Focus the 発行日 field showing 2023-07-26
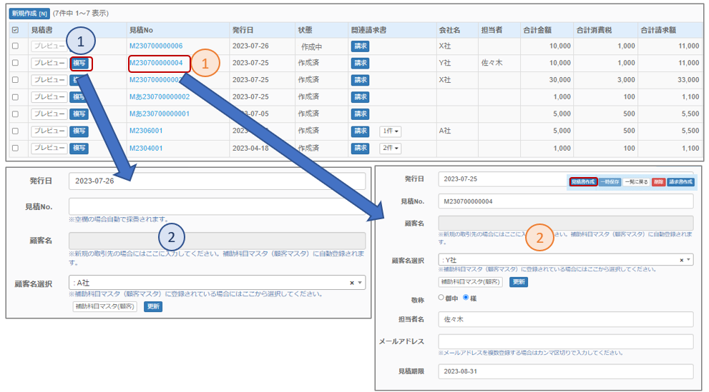Viewport: 709px width, 392px height. click(x=217, y=181)
